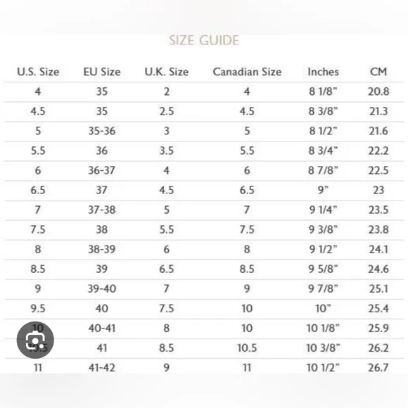Click the U.K. Size column header

tap(167, 72)
